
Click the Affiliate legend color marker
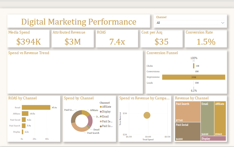pos(101,107)
